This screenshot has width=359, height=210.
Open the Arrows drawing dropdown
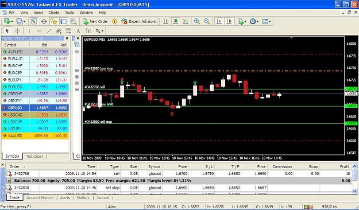[x=99, y=30]
